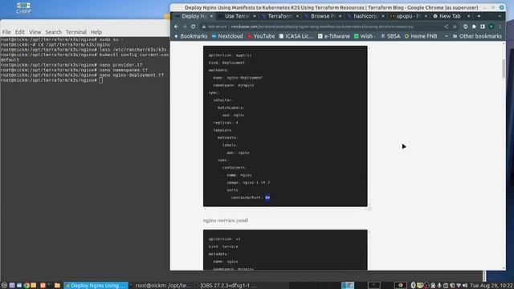Go back using Chrome's back arrow
This screenshot has height=289, width=514.
click(177, 26)
